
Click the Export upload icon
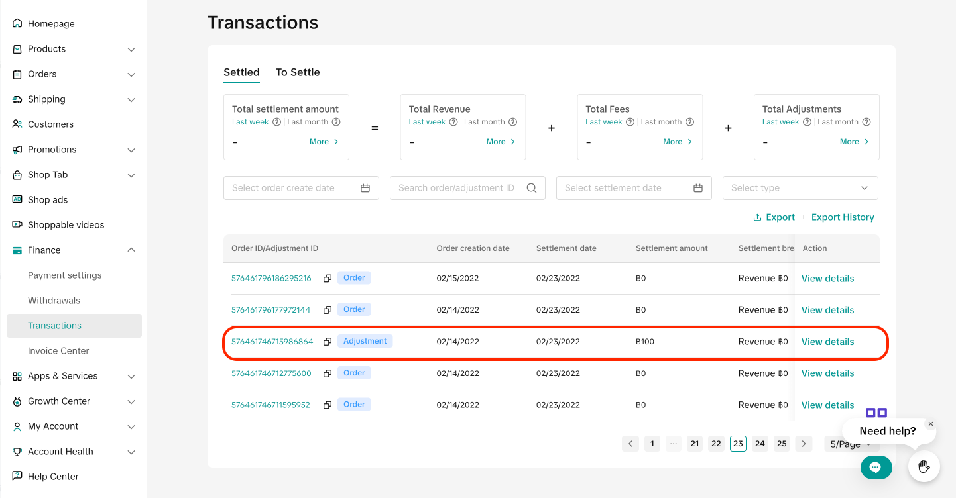pos(757,217)
